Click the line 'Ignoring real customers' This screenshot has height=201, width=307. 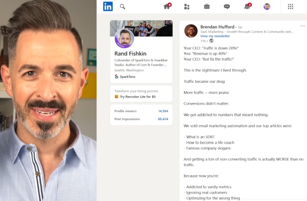[207, 192]
